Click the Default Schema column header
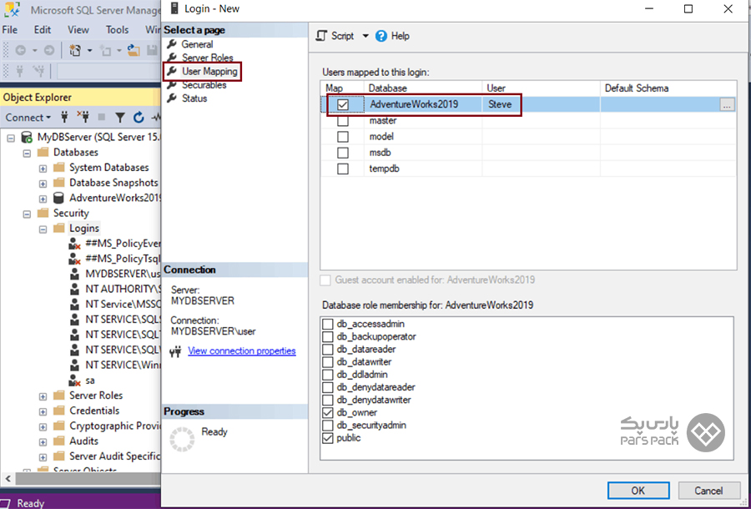The width and height of the screenshot is (751, 509). point(668,88)
